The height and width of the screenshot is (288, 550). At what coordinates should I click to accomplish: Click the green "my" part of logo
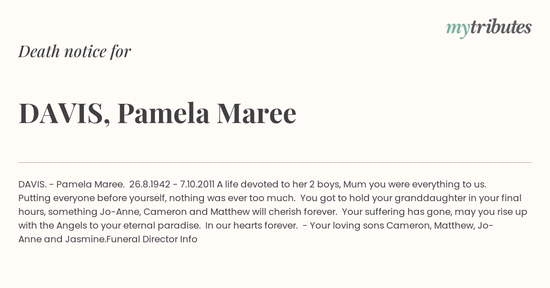pyautogui.click(x=458, y=30)
